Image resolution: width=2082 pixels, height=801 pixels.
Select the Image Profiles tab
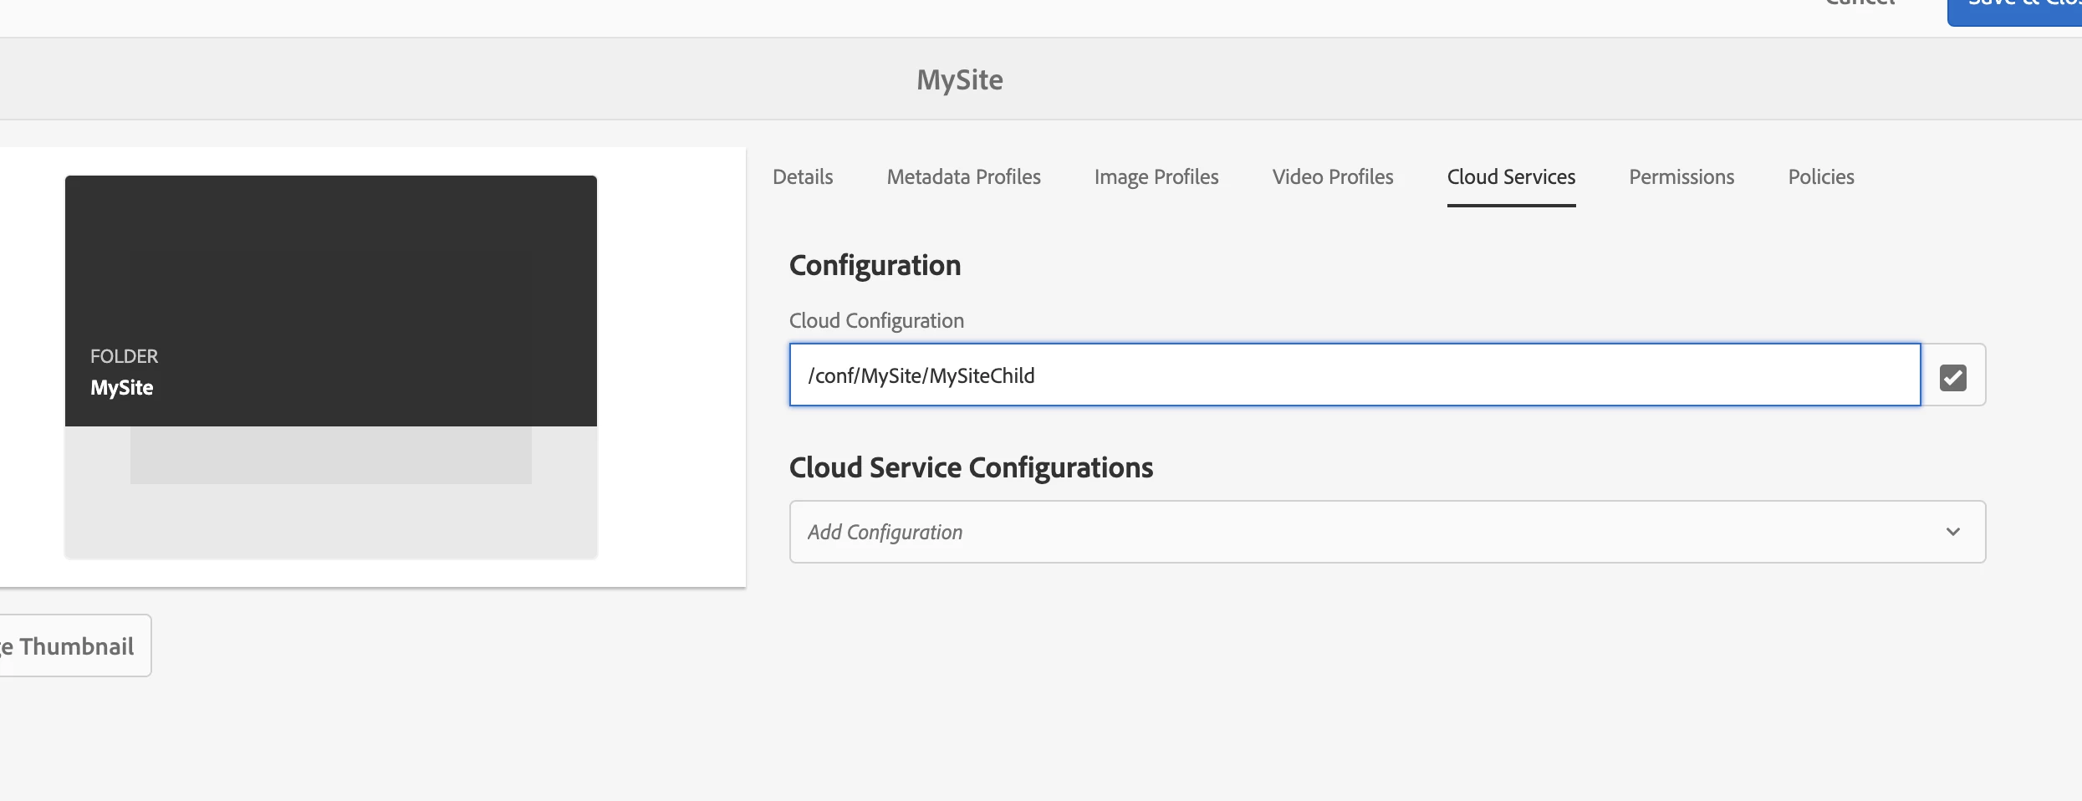(x=1156, y=177)
